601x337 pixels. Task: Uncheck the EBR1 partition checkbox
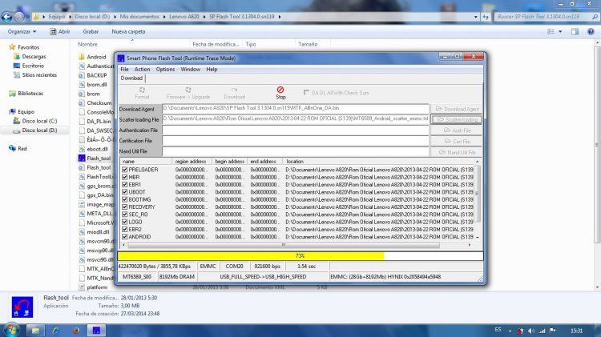pyautogui.click(x=124, y=184)
